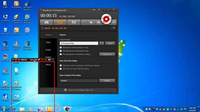Viewport: 200px width, 112px height.
Task: Open Facebook desktop shortcut
Action: (x=5, y=97)
